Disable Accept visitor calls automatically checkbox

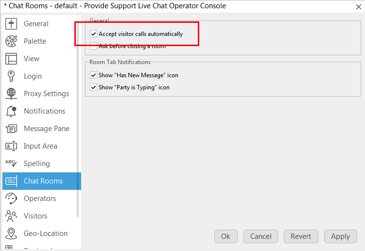pos(93,34)
